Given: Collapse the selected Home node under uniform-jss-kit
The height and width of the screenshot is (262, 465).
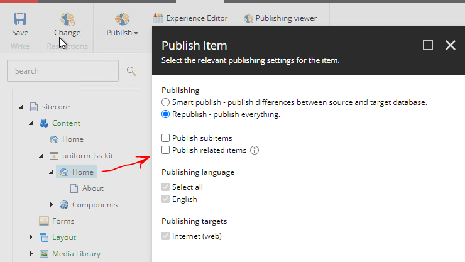Looking at the screenshot, I should [51, 172].
